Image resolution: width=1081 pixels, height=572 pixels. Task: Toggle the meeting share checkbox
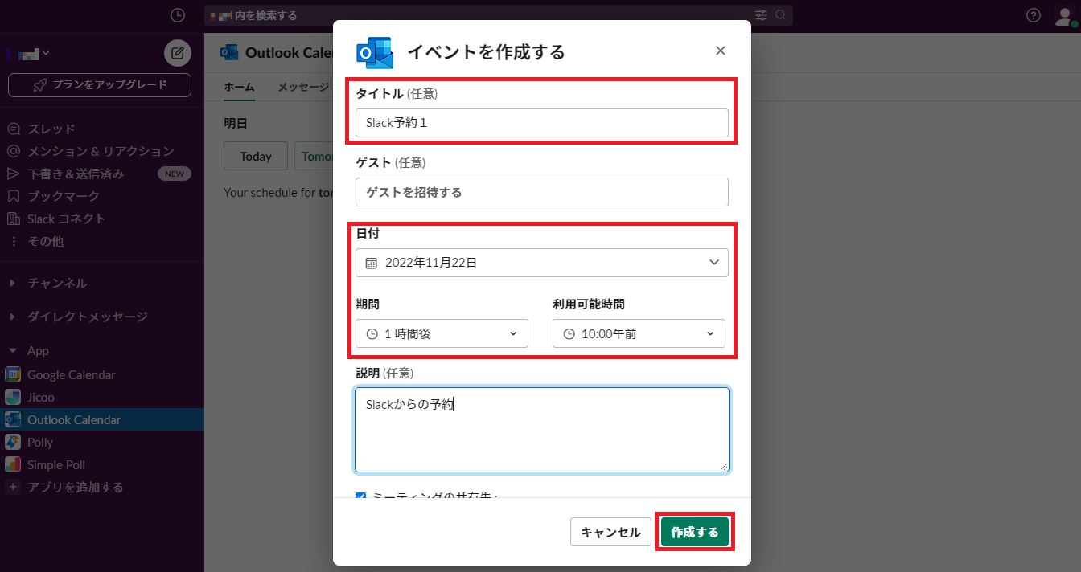(361, 496)
